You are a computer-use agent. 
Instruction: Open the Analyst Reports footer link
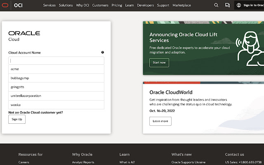pyautogui.click(x=83, y=162)
